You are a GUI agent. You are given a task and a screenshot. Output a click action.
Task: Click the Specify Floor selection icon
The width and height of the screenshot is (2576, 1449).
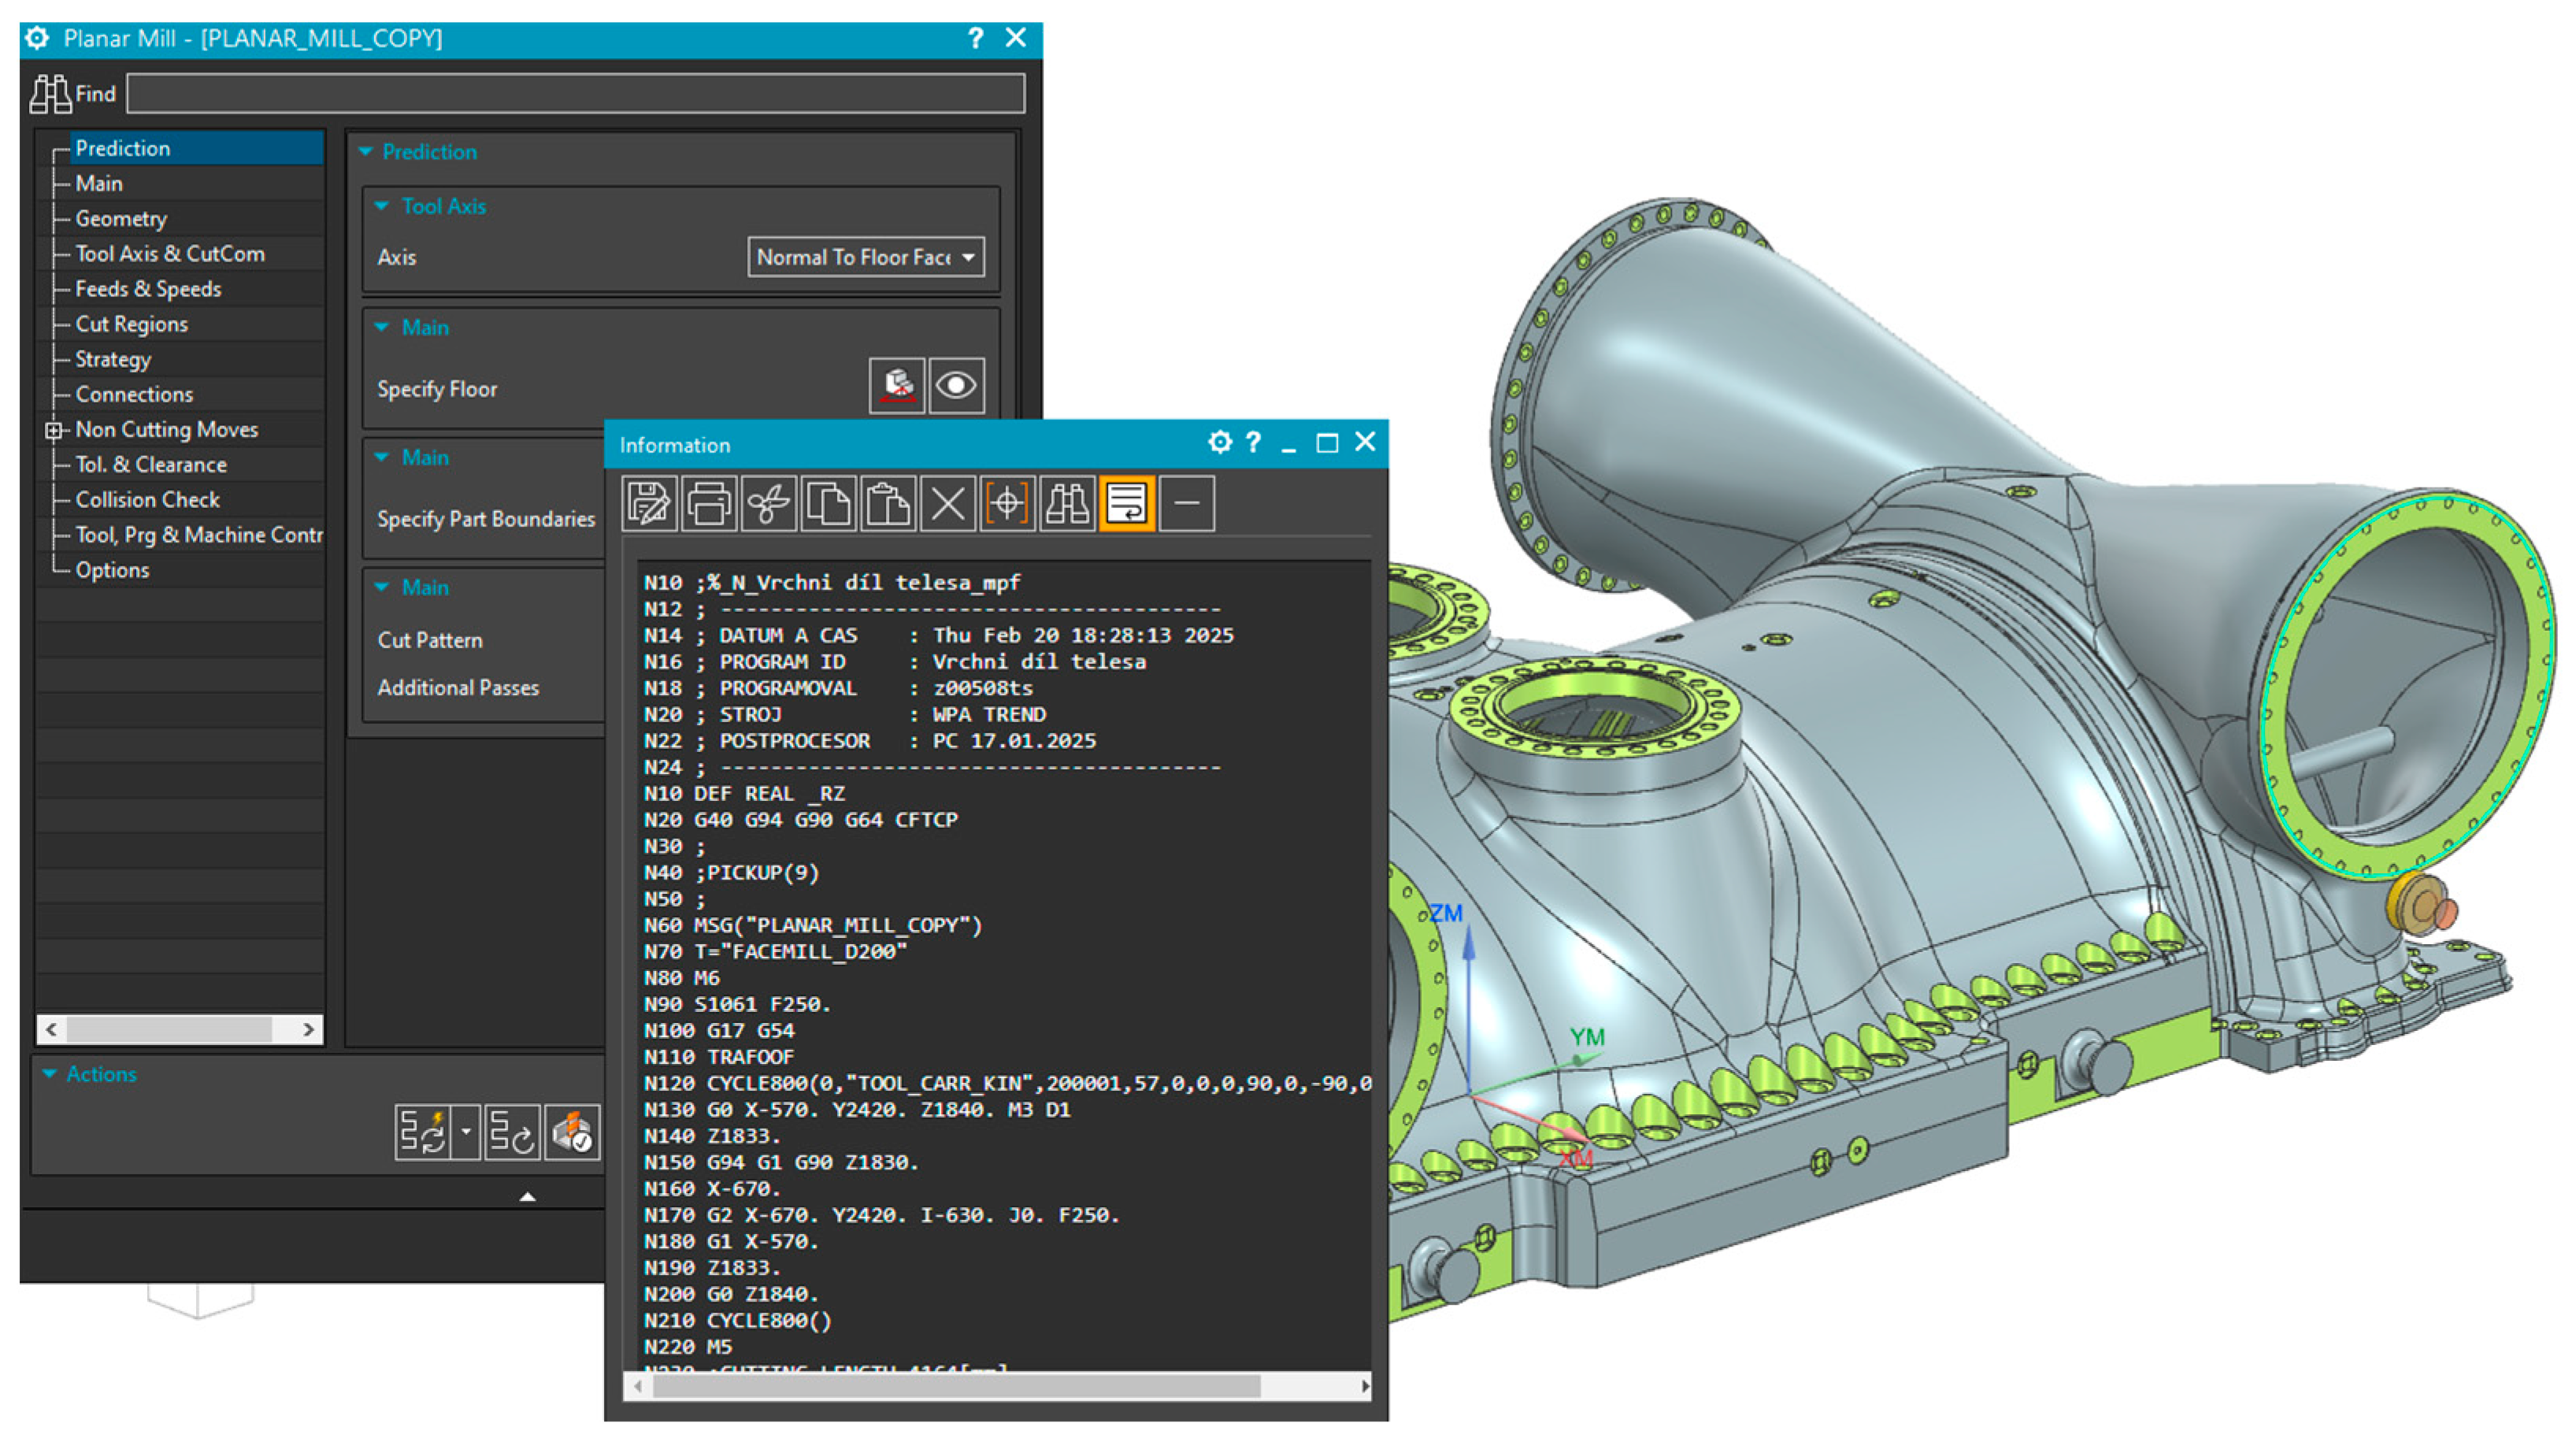pos(897,386)
